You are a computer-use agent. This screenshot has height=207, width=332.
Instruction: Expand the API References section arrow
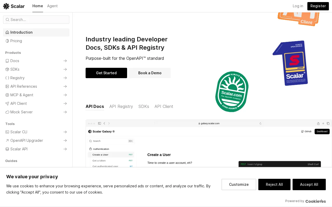click(65, 86)
